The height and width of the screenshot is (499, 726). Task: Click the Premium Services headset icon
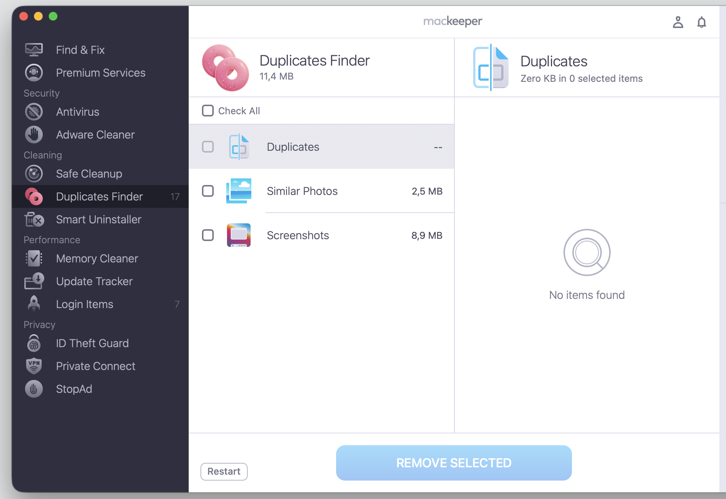pyautogui.click(x=34, y=73)
